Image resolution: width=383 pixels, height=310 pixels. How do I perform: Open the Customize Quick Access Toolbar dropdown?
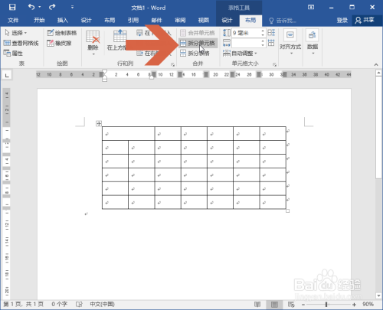(x=72, y=7)
